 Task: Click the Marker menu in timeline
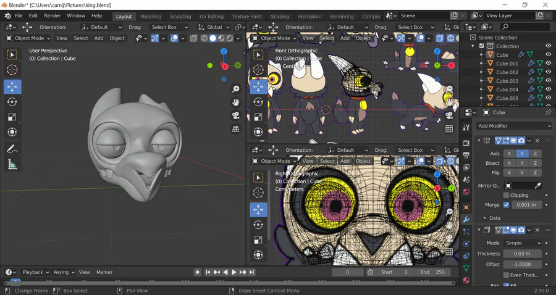click(x=104, y=272)
